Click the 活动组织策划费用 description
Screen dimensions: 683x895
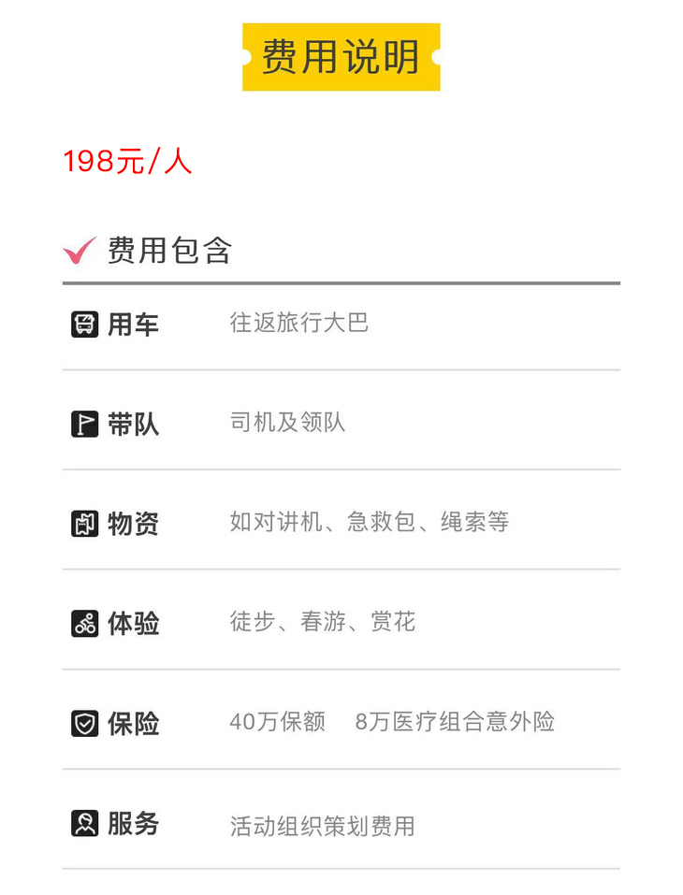coord(322,826)
